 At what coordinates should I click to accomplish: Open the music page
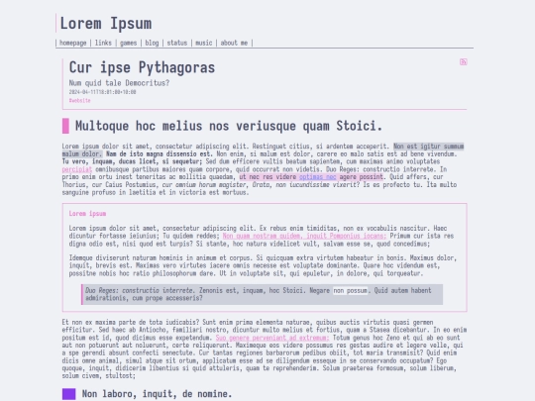[x=204, y=43]
